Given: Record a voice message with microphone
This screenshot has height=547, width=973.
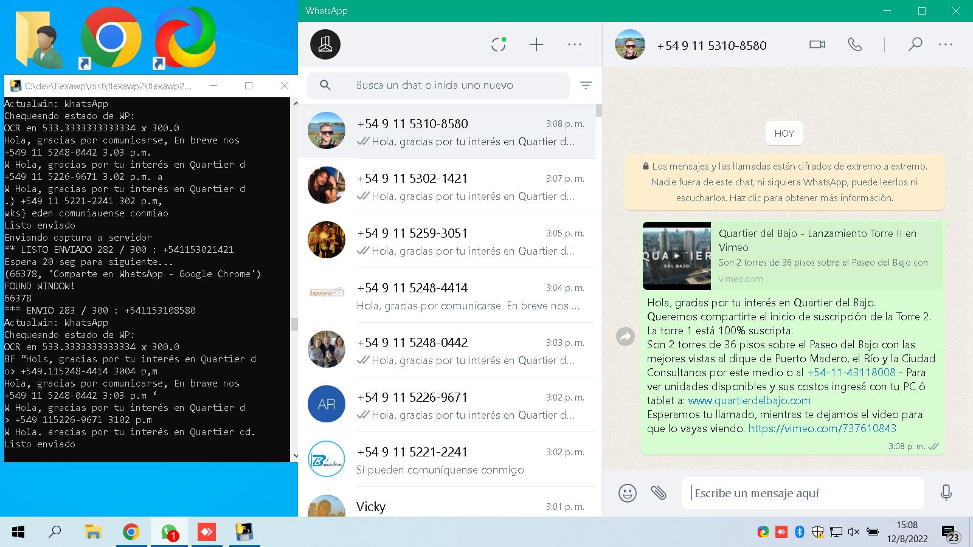Looking at the screenshot, I should click(x=946, y=492).
